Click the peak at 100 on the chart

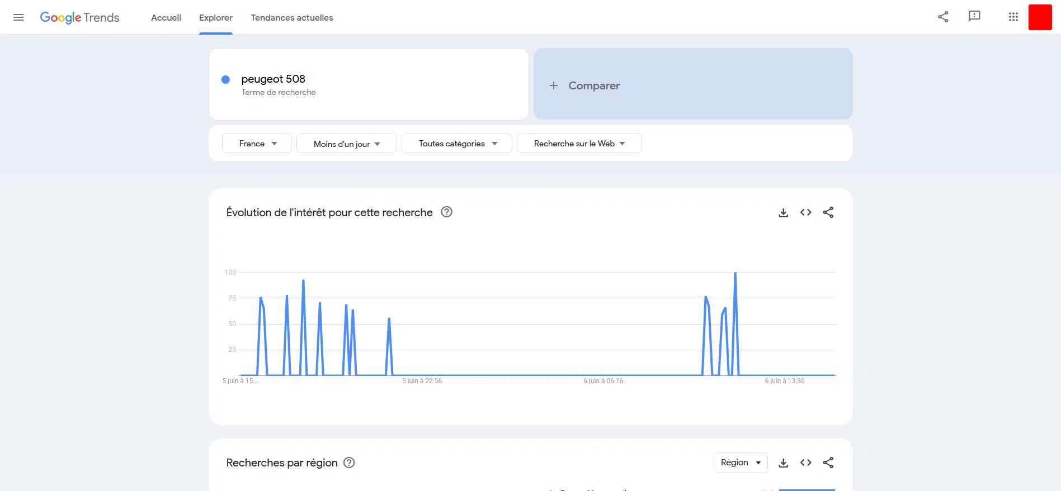[735, 273]
